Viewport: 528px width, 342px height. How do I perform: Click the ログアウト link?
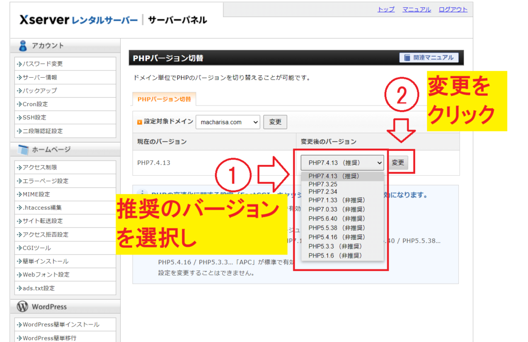point(453,9)
